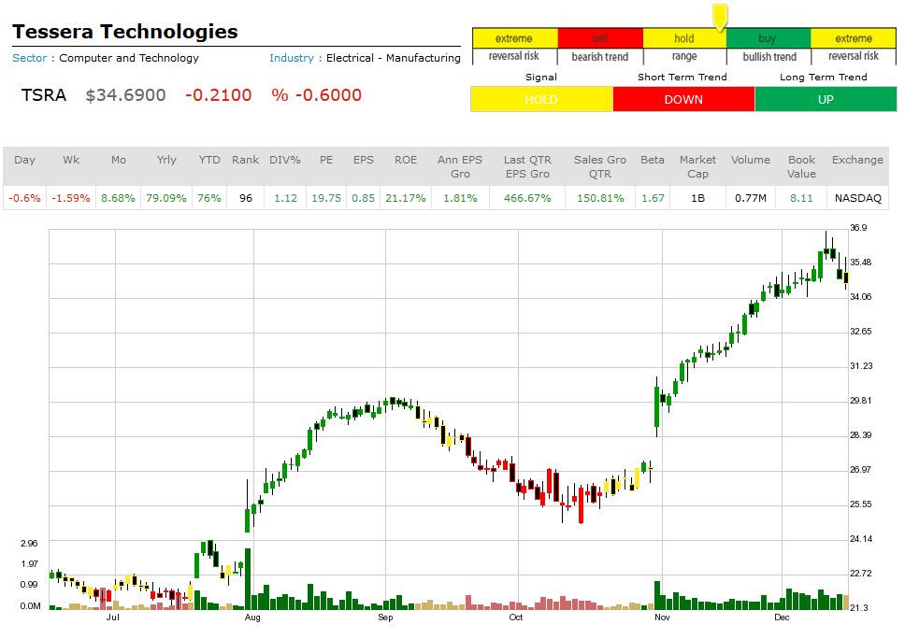Click the bearish trend label
The image size is (905, 639).
(x=599, y=56)
